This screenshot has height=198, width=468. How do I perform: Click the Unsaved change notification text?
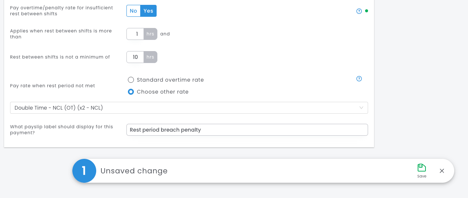134,171
